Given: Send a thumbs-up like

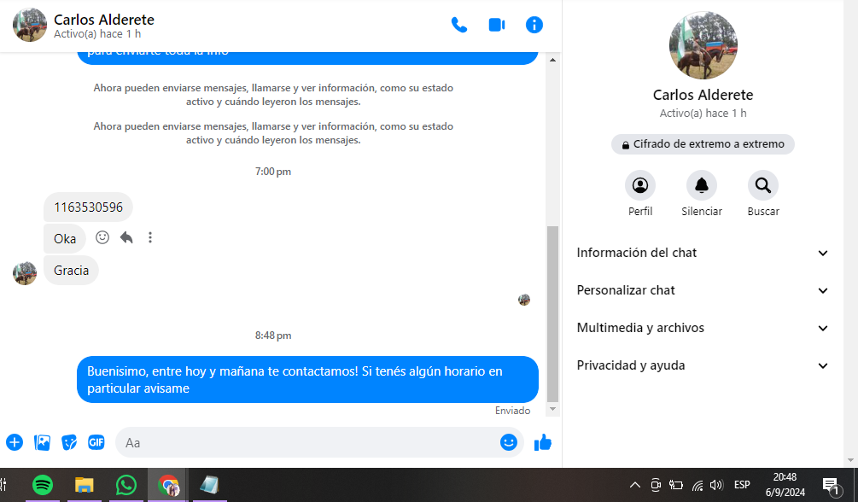Looking at the screenshot, I should [543, 442].
